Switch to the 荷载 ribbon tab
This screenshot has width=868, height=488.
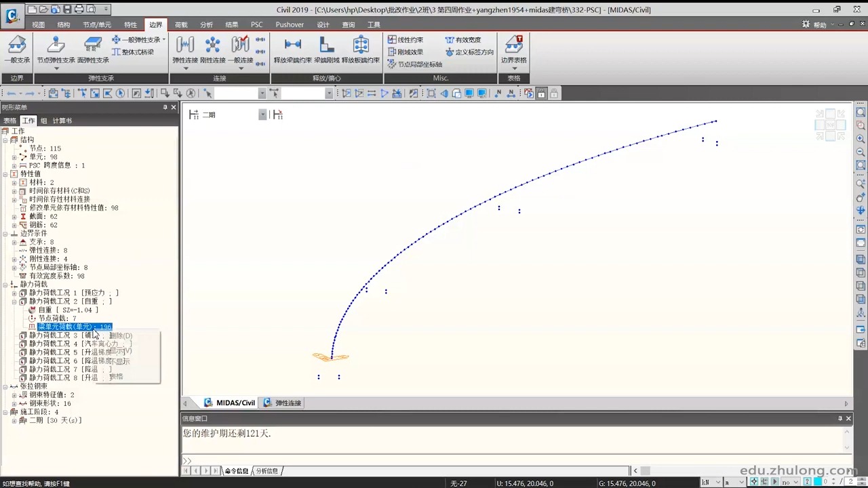click(181, 24)
